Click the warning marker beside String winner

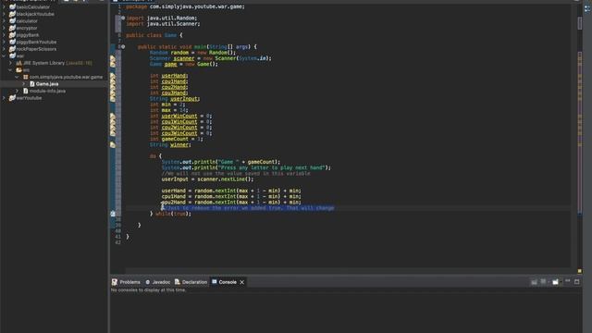point(113,145)
